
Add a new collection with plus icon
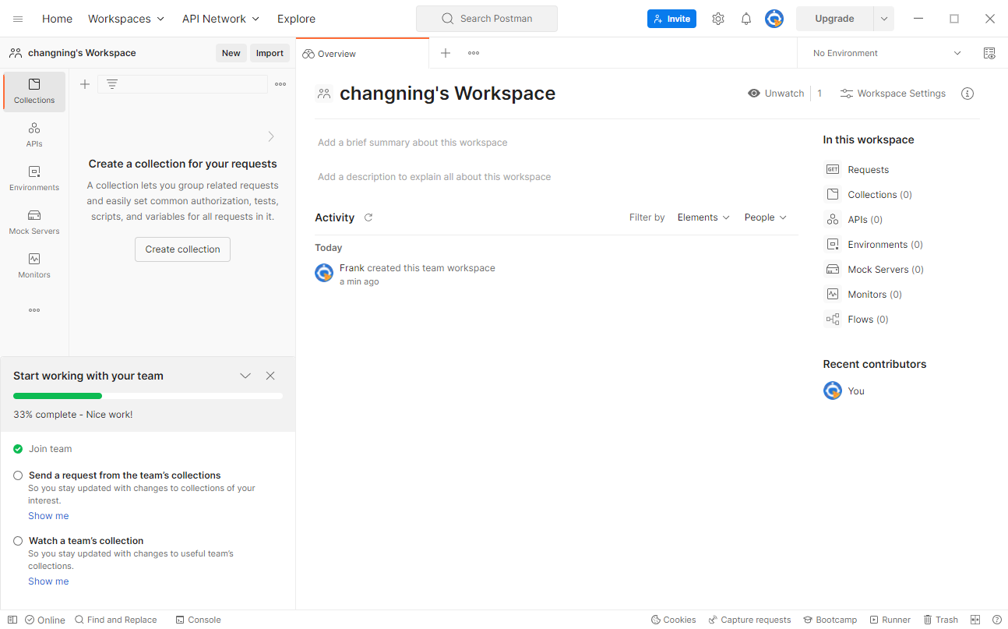click(85, 84)
